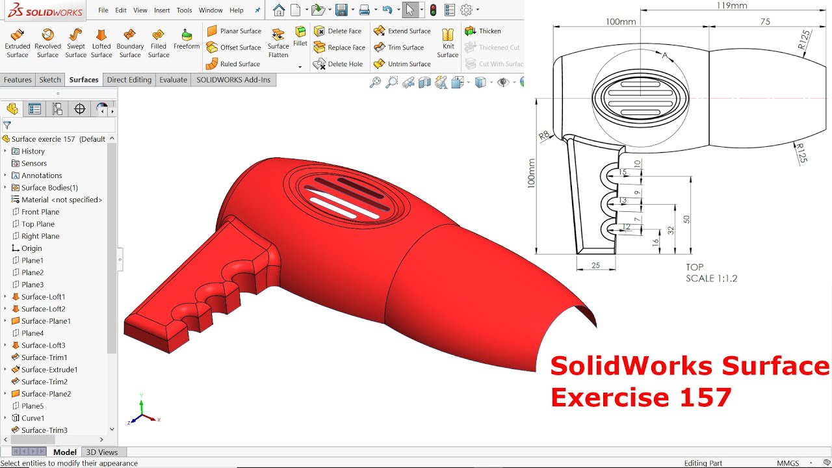Select the Extruded Surface tool
This screenshot has height=468, width=832.
pos(18,43)
